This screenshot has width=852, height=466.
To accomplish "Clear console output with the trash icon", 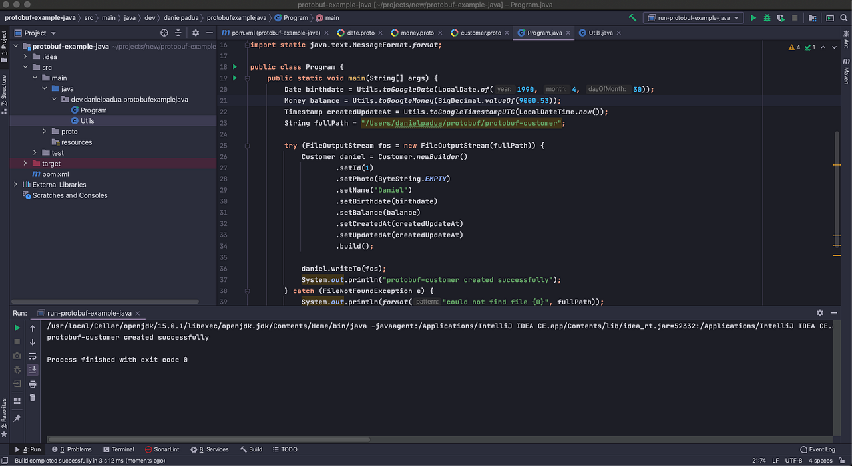I will click(x=32, y=397).
